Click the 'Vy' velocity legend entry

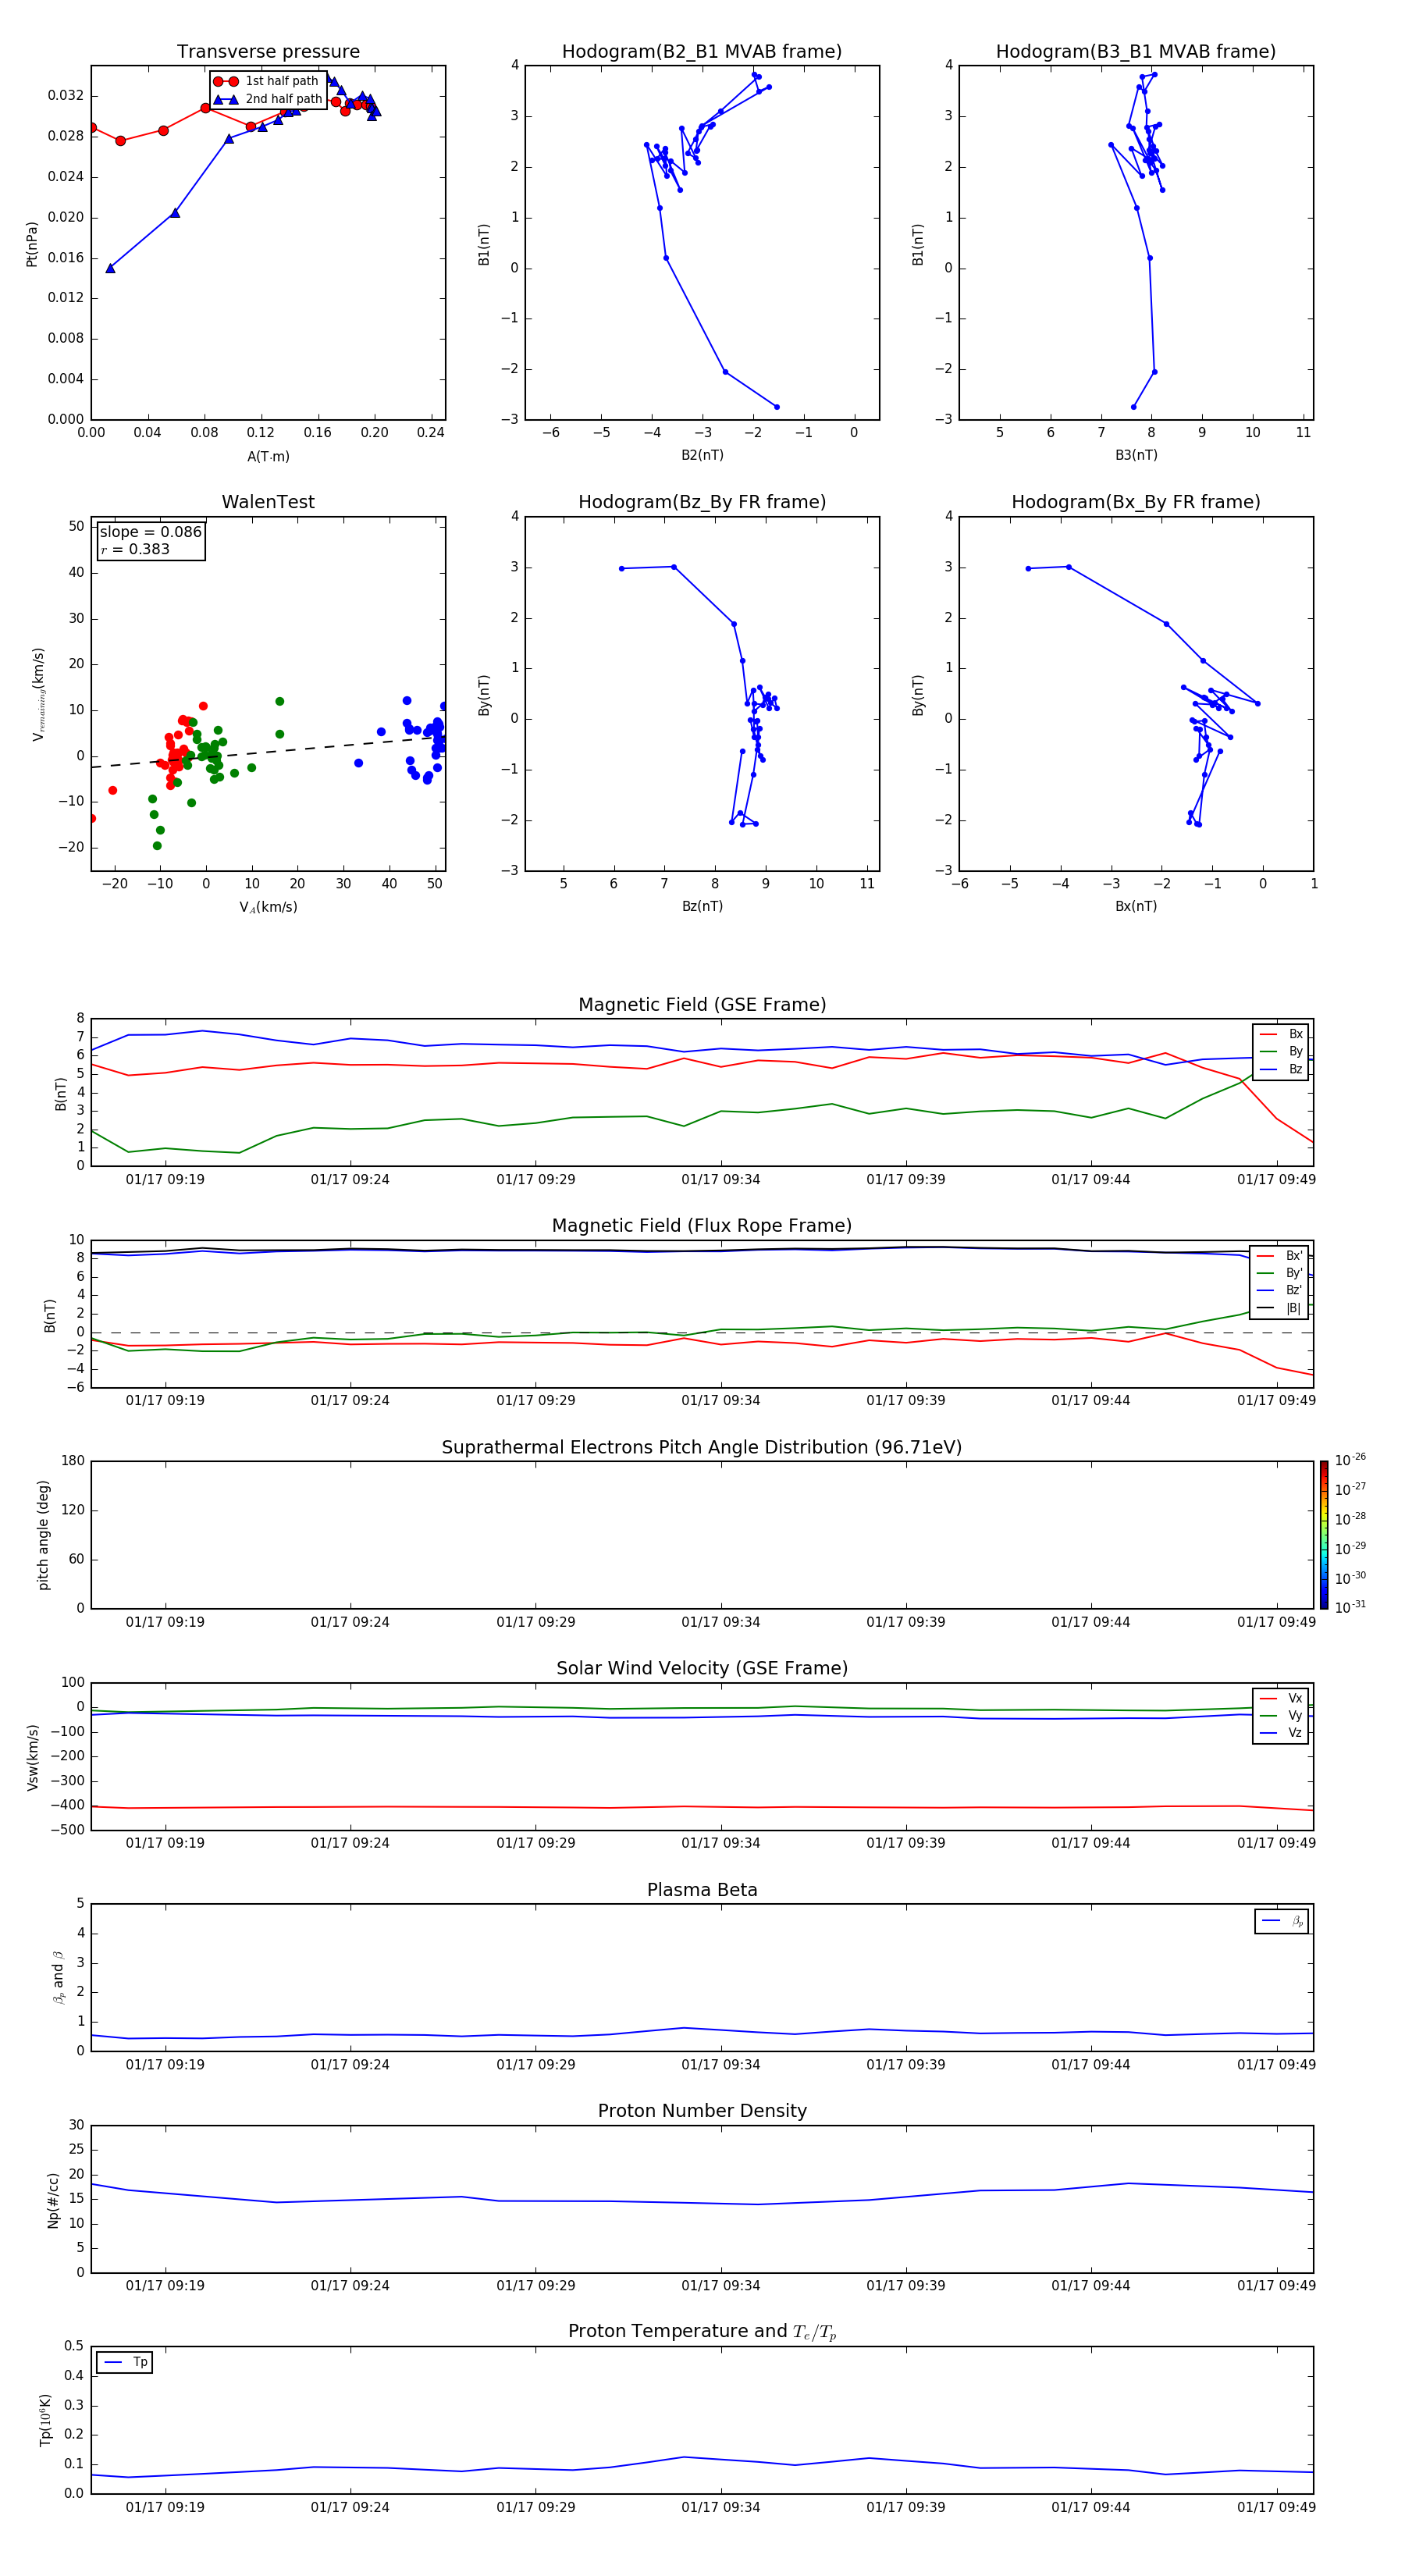point(1281,1715)
